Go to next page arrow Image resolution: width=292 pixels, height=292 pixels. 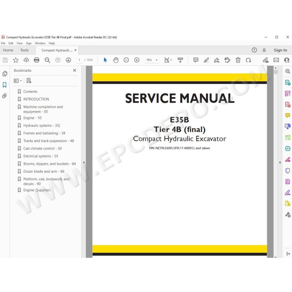[68, 60]
